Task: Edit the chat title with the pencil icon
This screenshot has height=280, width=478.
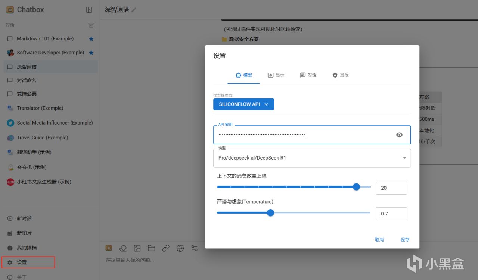Action: tap(134, 10)
